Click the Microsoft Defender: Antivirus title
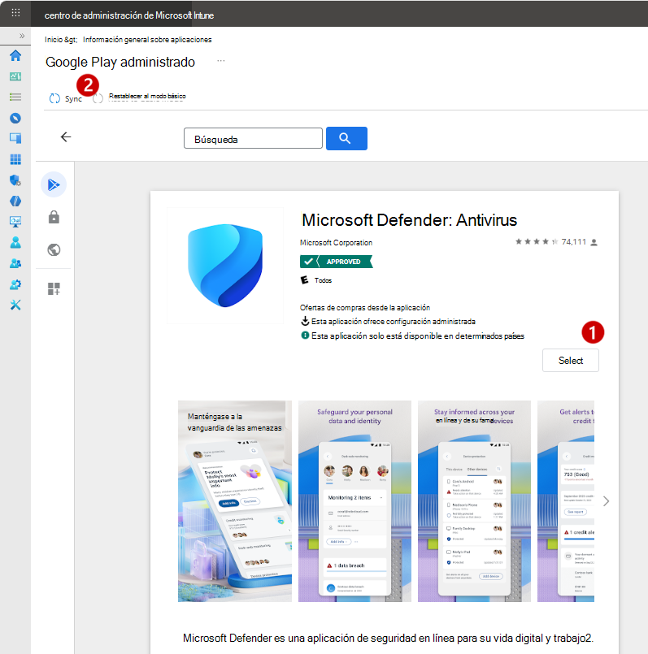This screenshot has height=654, width=648. coord(409,220)
